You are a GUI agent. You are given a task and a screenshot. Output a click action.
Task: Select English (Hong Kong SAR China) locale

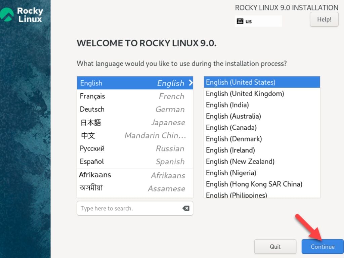254,184
